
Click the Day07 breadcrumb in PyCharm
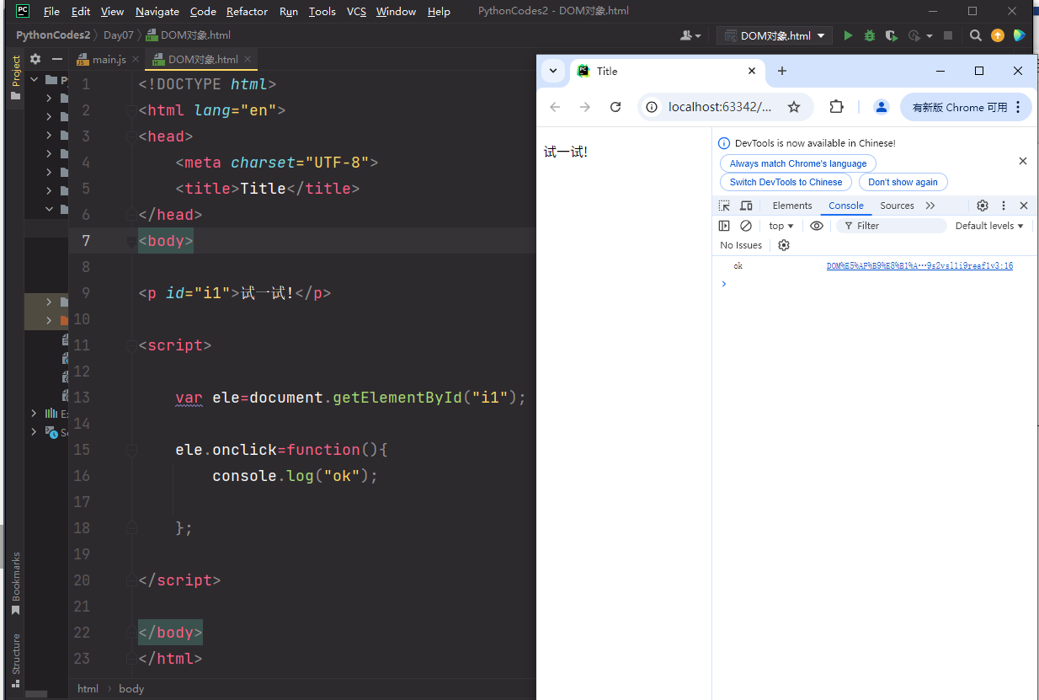point(118,35)
